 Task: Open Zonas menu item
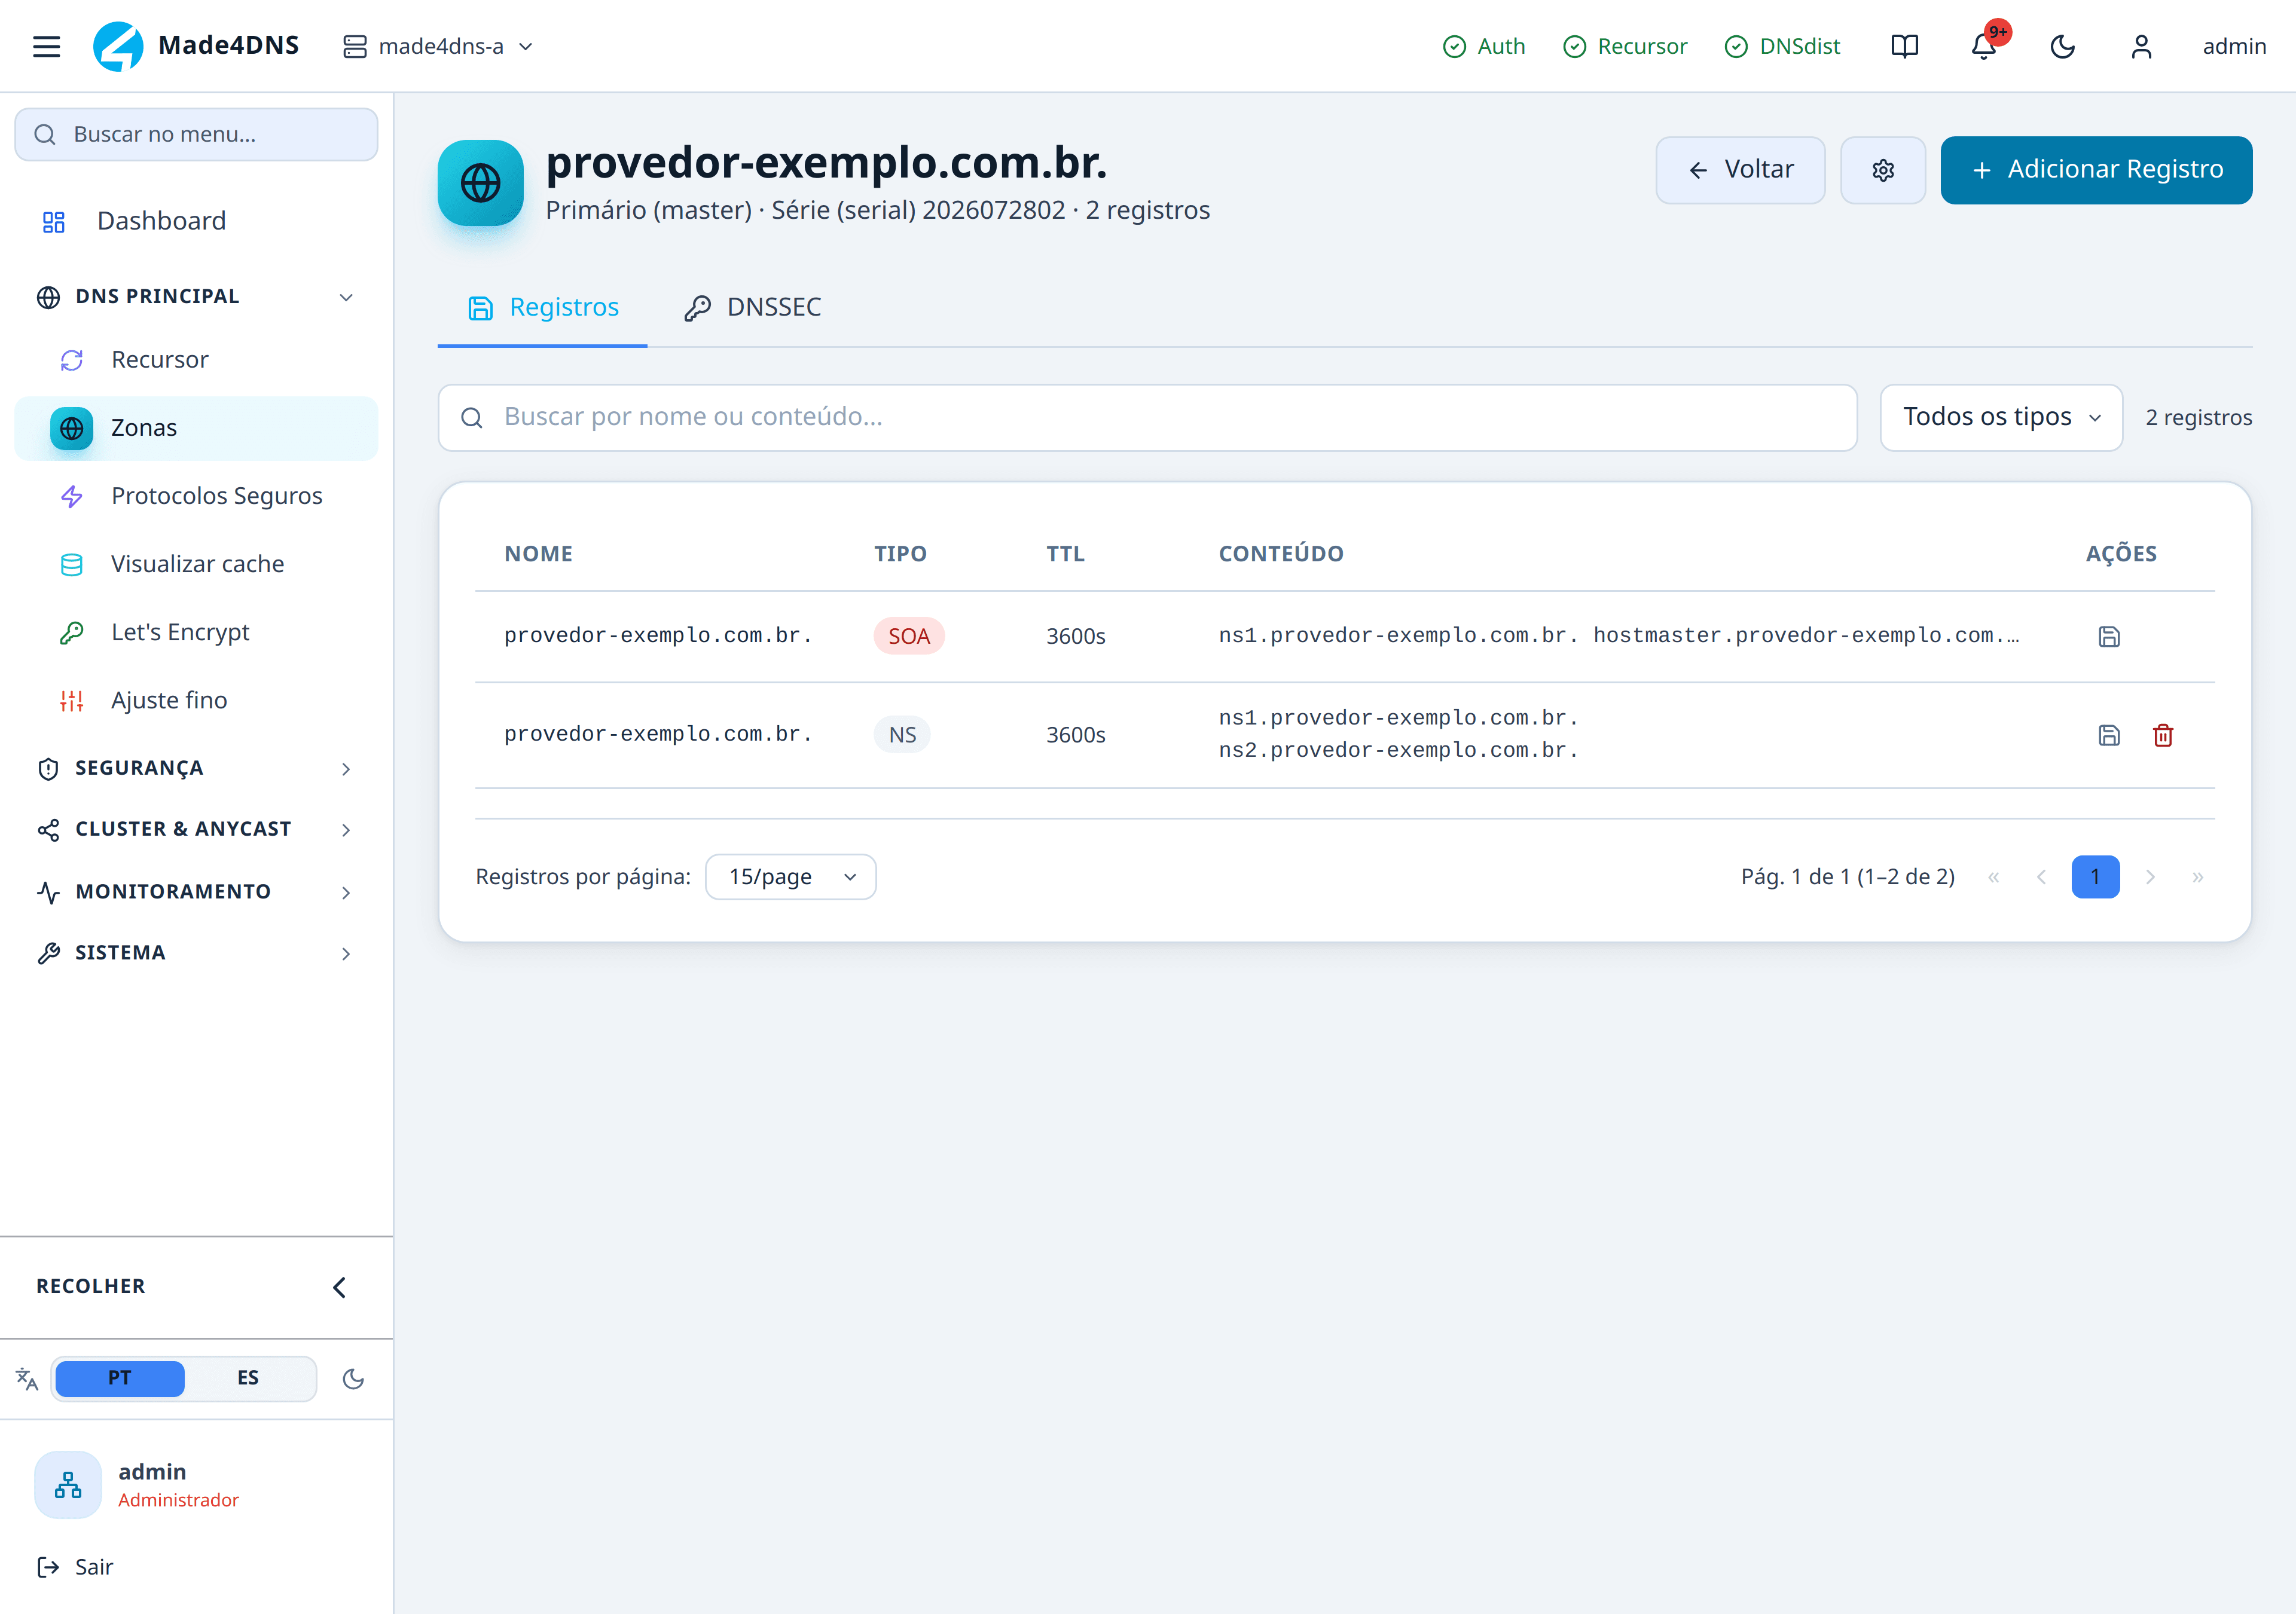(196, 428)
